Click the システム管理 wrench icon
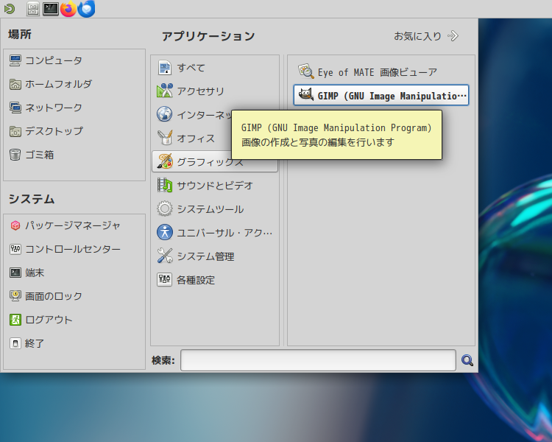 tap(164, 256)
